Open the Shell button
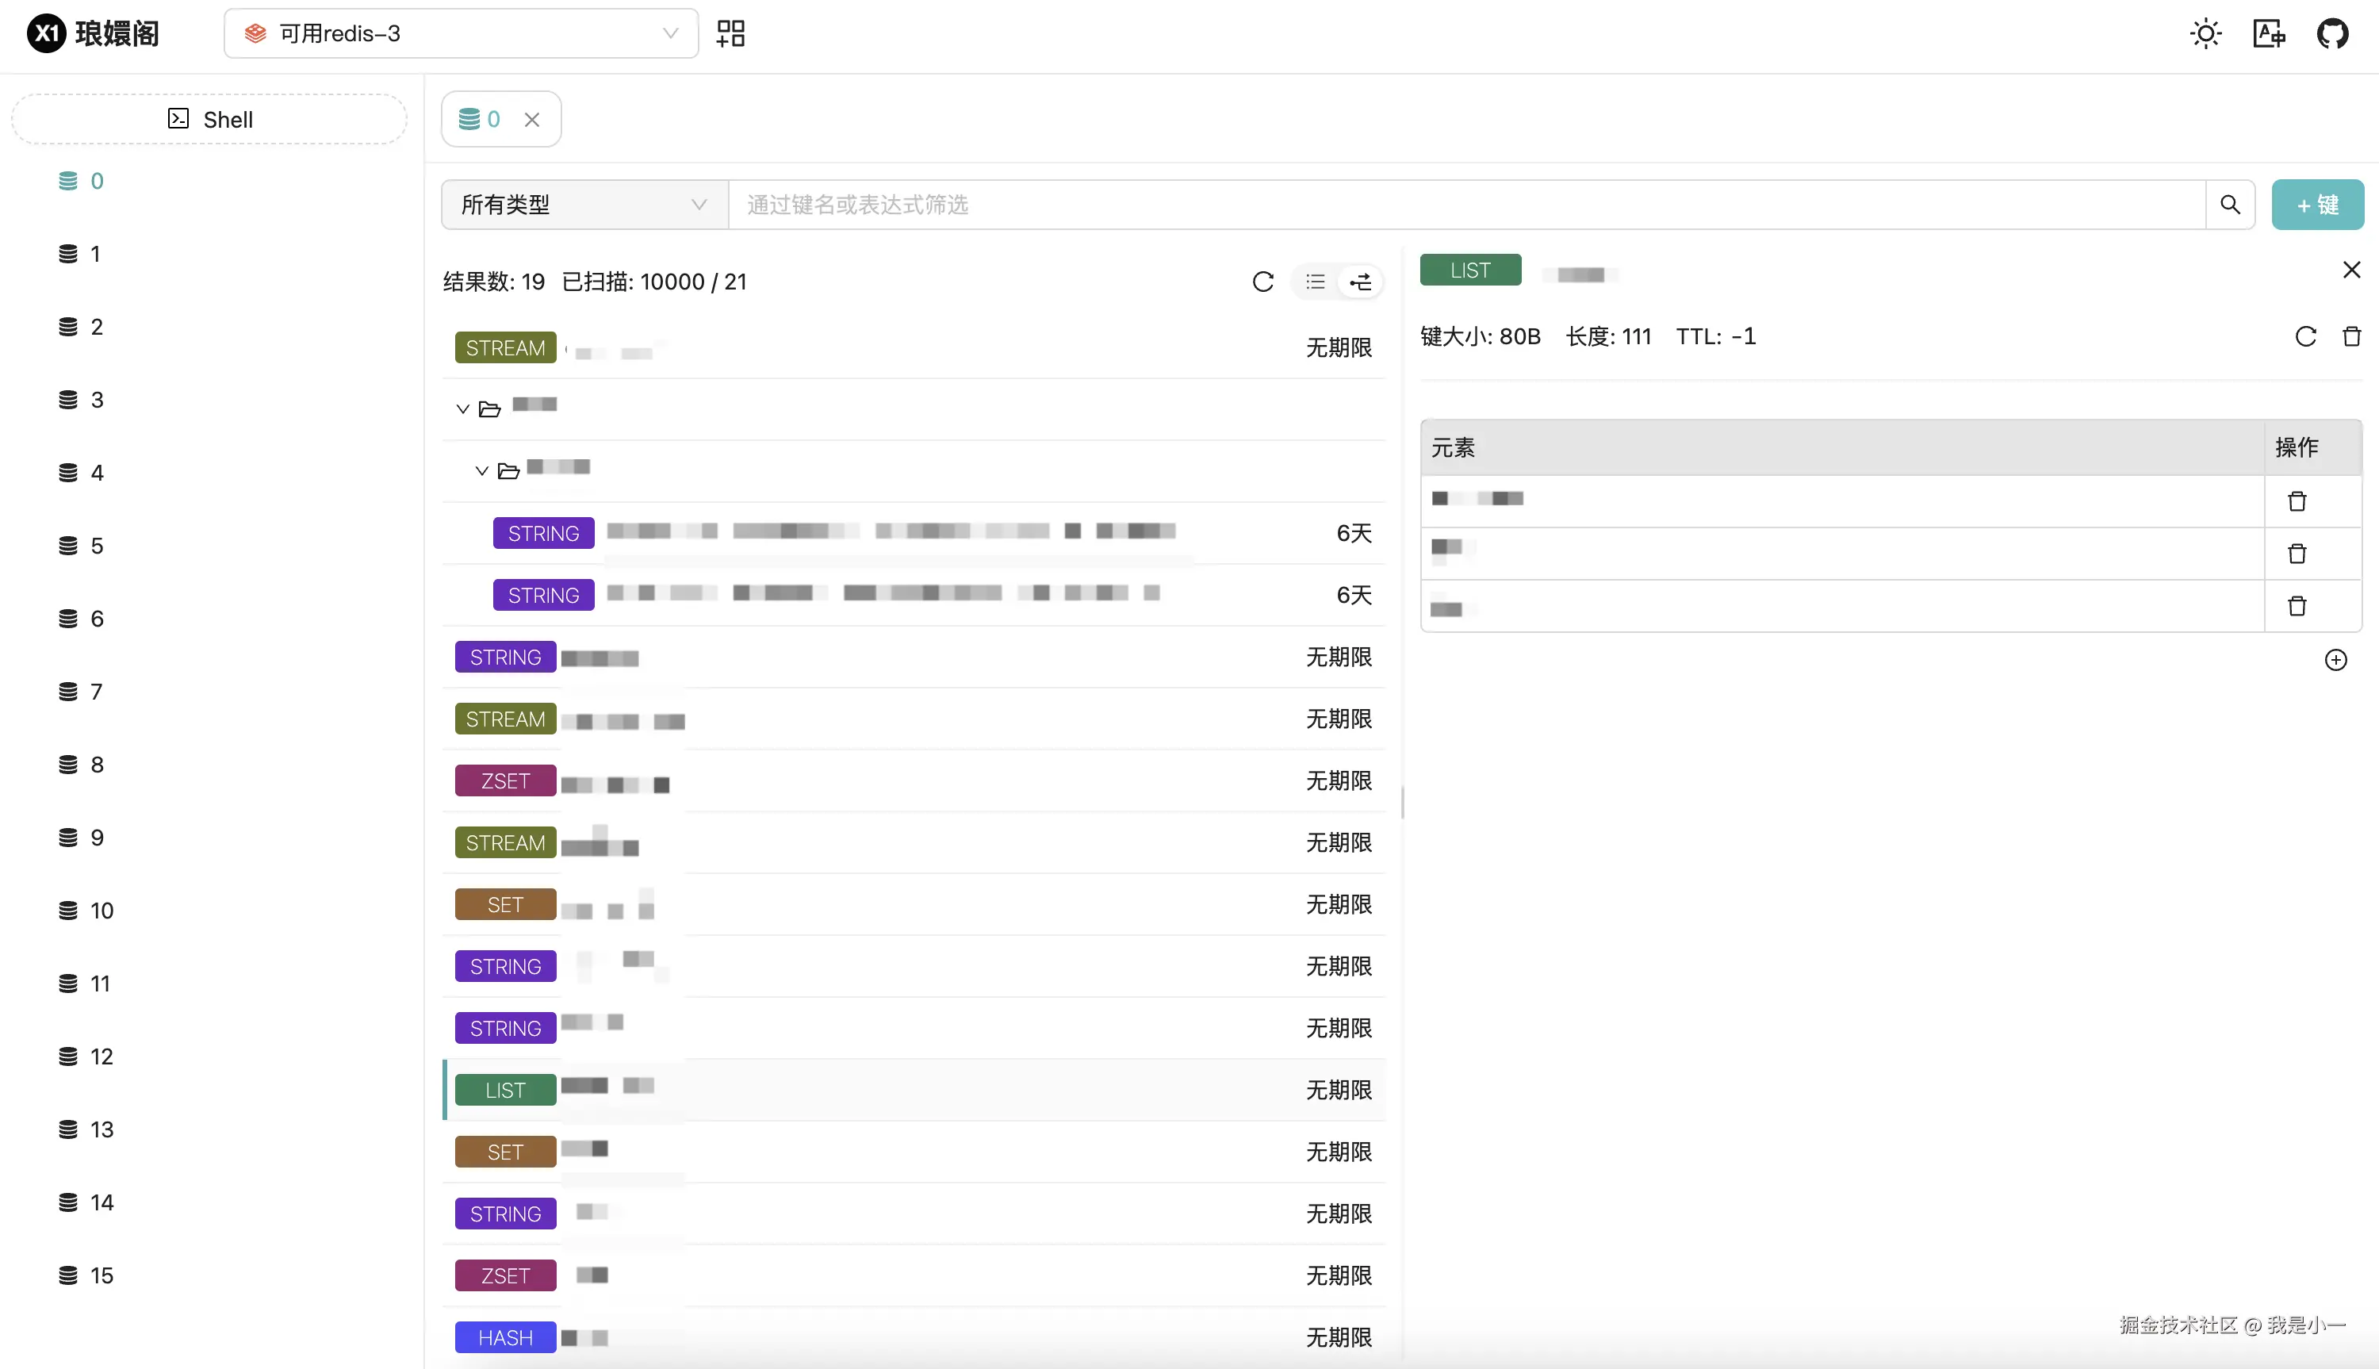The width and height of the screenshot is (2379, 1369). click(209, 120)
